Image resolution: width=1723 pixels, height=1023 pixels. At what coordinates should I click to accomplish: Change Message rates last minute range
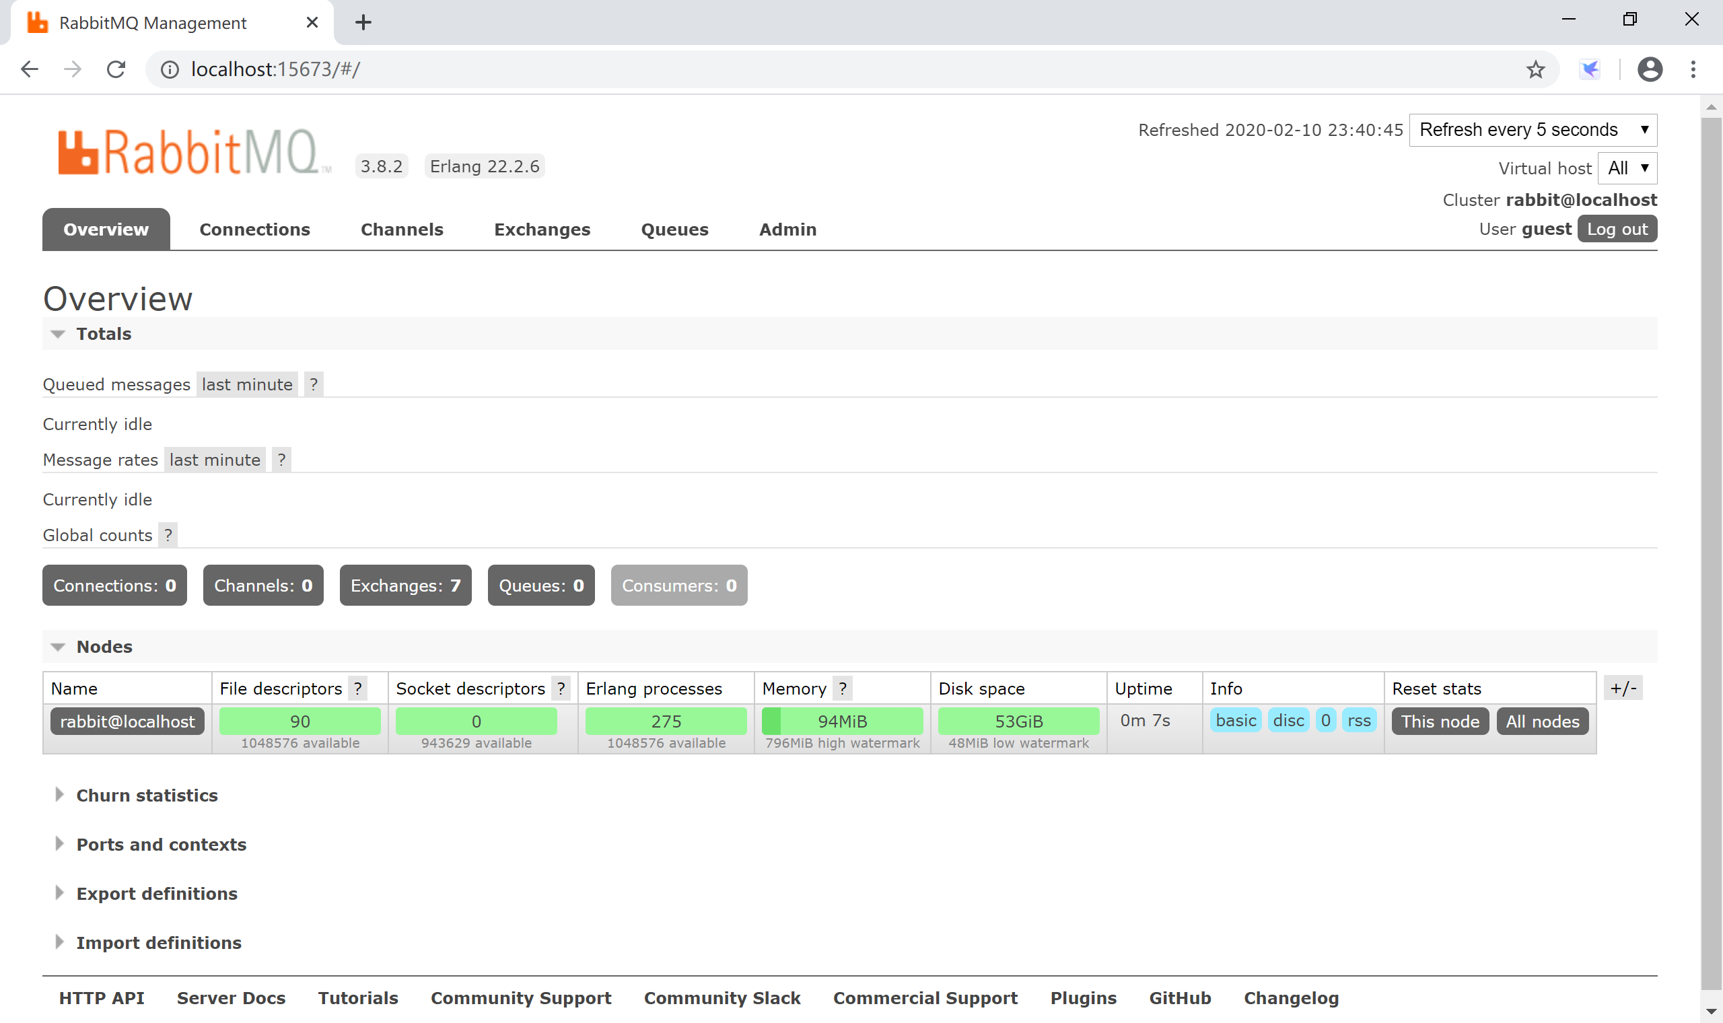pos(215,460)
